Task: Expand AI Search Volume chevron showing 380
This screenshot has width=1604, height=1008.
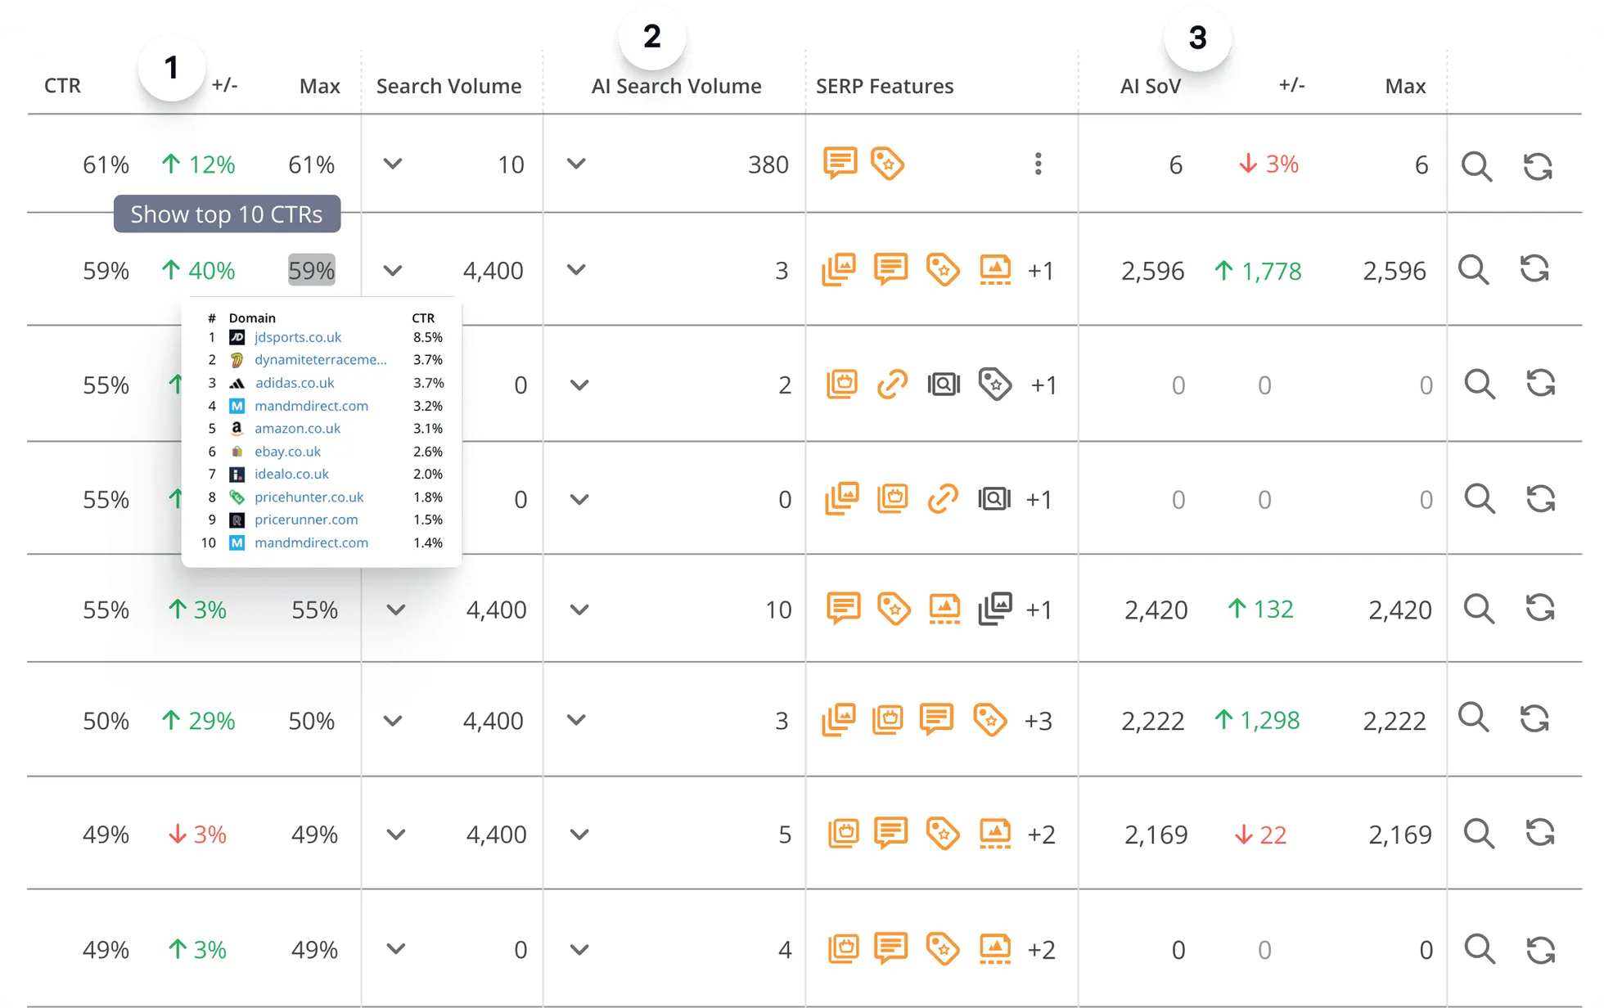Action: tap(576, 164)
